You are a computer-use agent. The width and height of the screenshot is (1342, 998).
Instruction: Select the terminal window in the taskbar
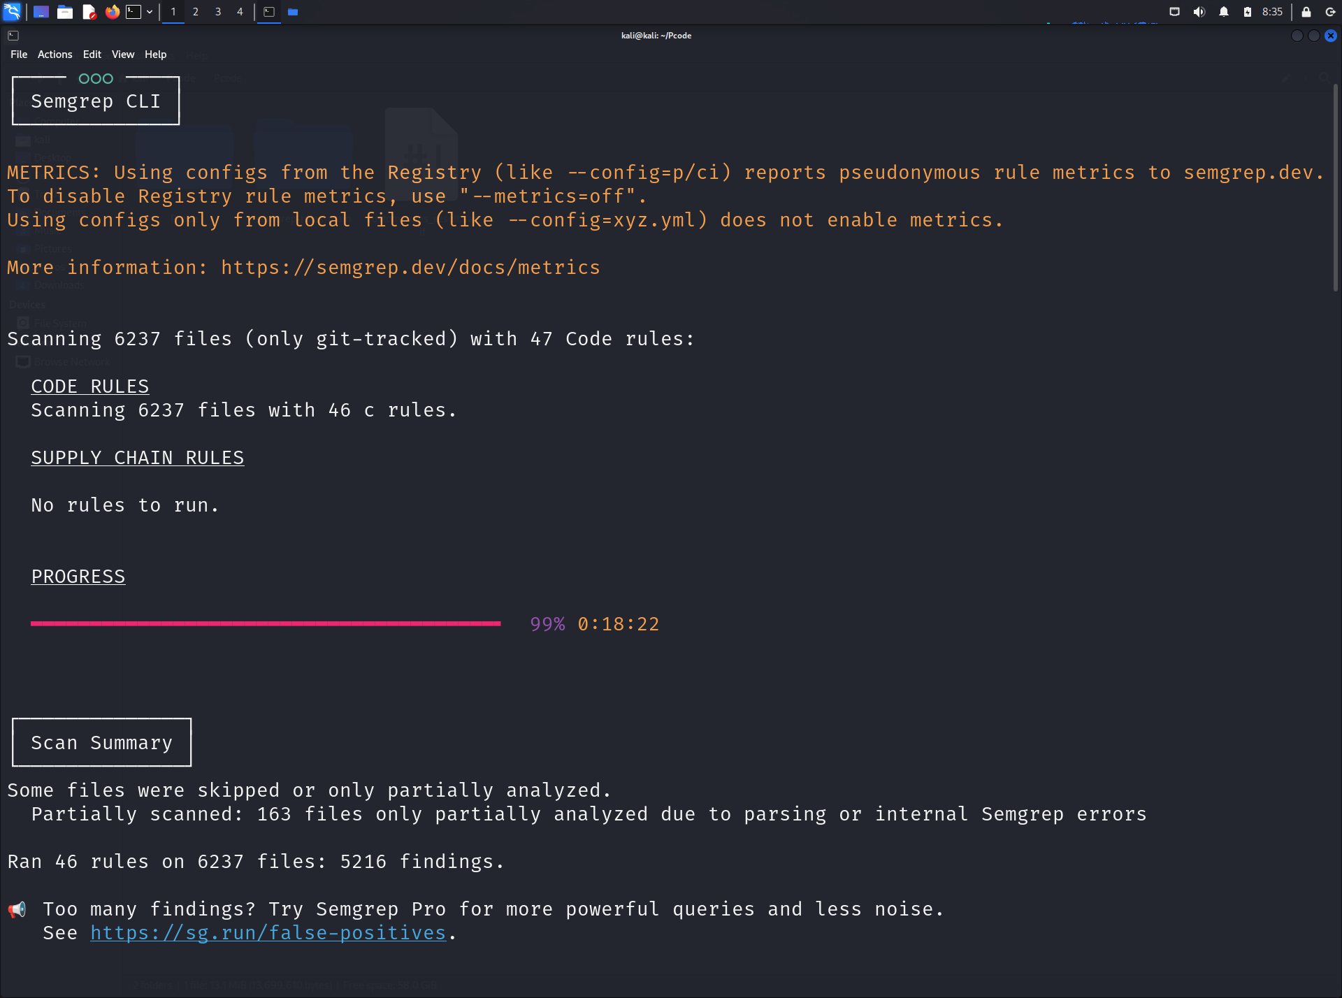(x=269, y=12)
